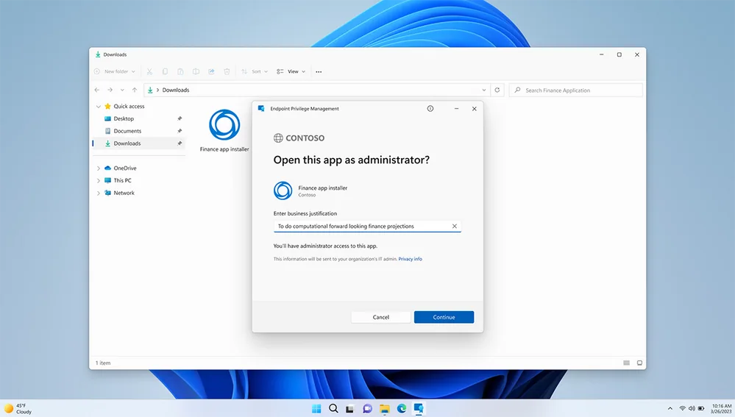Expand the OneDrive tree node chevron

(99, 168)
